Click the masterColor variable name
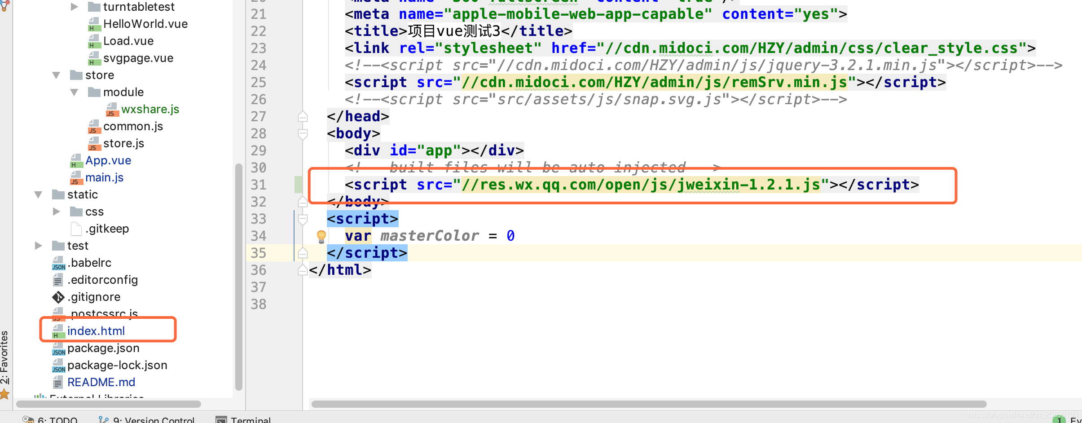The image size is (1082, 423). tap(430, 236)
